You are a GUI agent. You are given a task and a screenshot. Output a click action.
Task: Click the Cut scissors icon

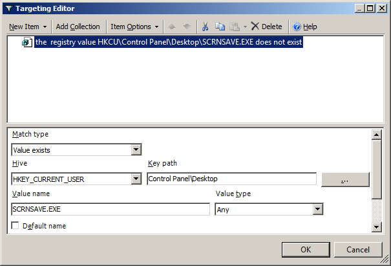tap(205, 27)
